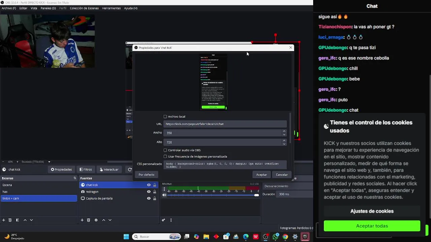Open the Ayuda menu
431x242 pixels.
pos(131,8)
